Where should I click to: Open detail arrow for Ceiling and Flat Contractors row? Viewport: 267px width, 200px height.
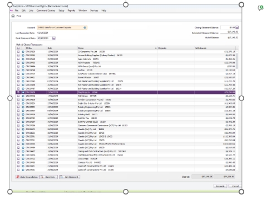[x=23, y=151]
